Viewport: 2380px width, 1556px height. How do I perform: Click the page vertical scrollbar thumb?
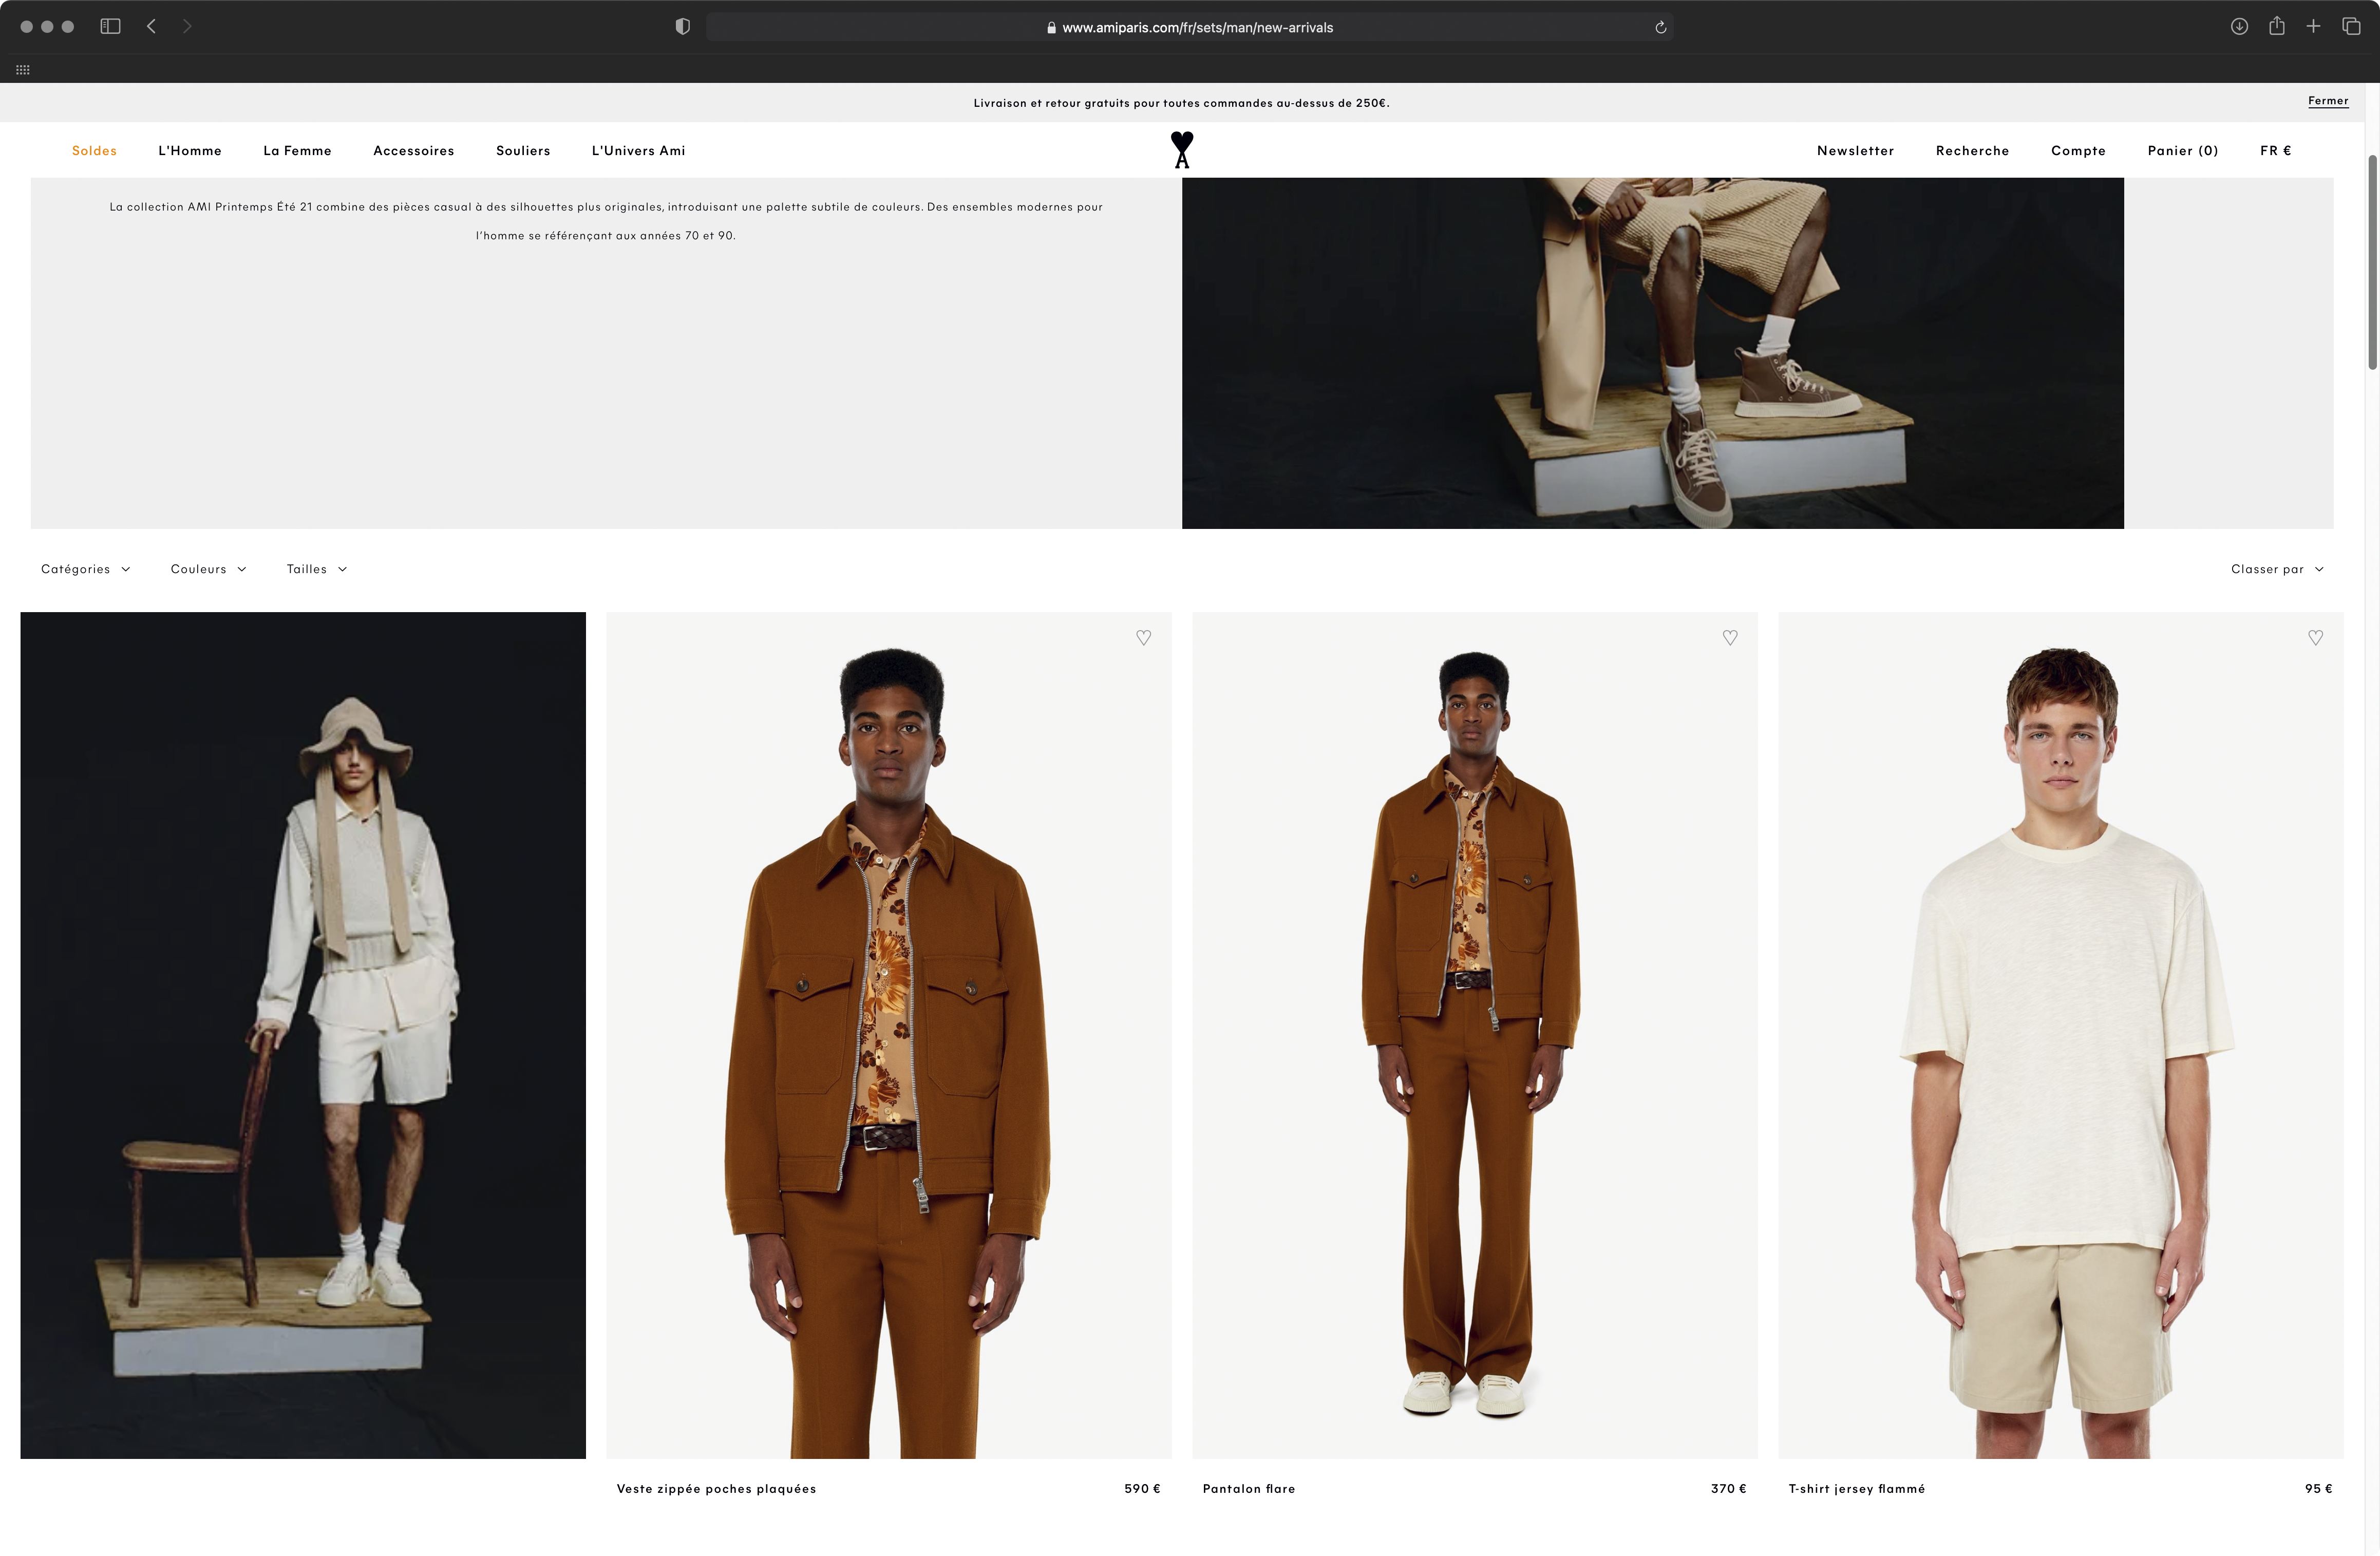[2372, 262]
